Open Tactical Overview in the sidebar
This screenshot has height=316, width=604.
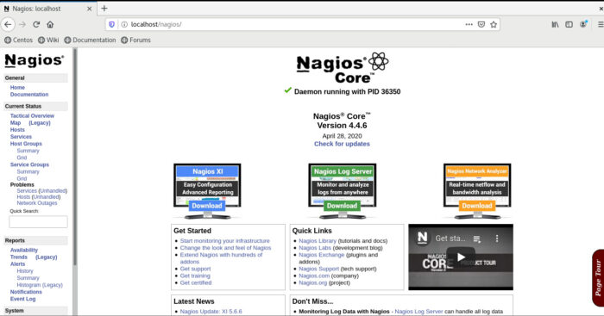pos(33,115)
